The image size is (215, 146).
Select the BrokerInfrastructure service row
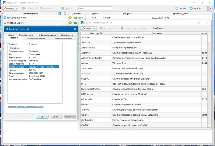144,89
